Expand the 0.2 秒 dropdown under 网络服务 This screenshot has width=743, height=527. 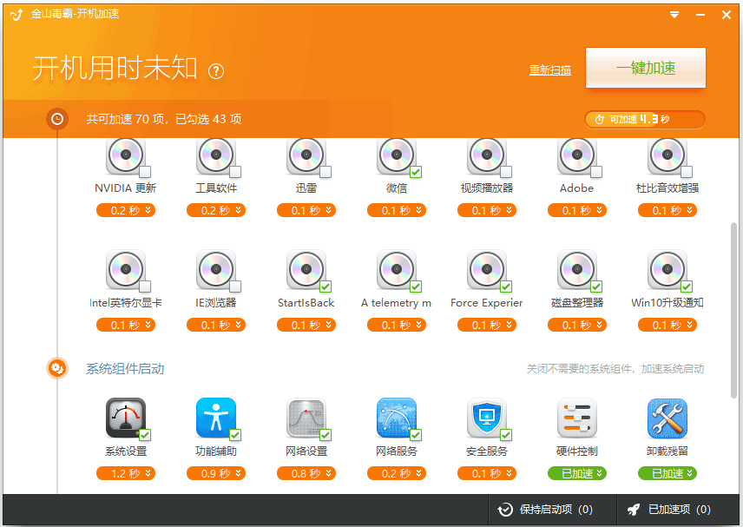(397, 473)
